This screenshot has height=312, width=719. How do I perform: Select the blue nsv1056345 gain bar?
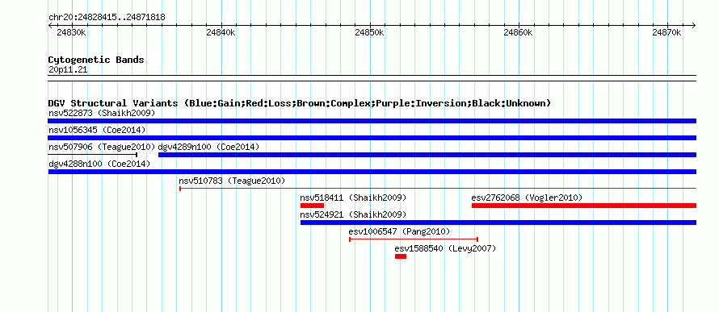coord(372,138)
